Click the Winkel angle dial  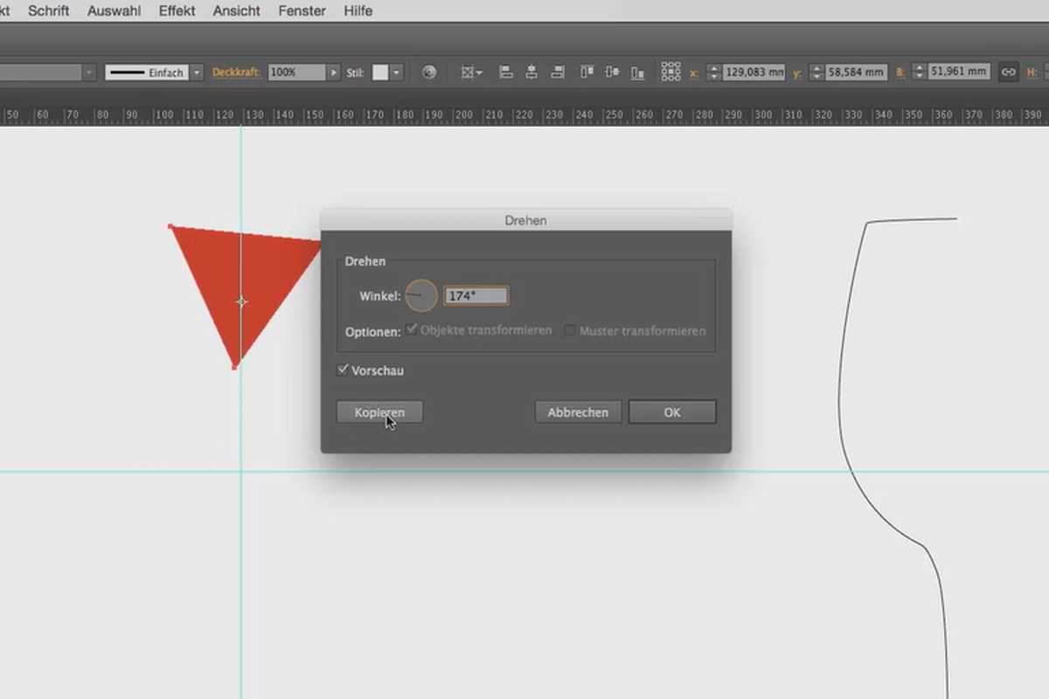tap(421, 295)
